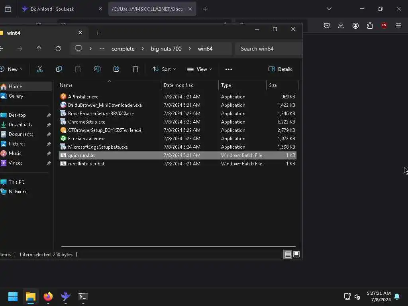Open Network in the navigation pane

click(26, 192)
